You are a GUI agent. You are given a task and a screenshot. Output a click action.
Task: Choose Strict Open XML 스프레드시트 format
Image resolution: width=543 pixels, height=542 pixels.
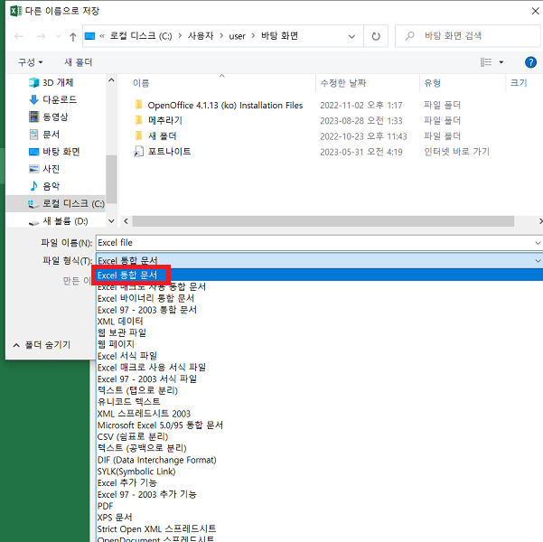coord(156,528)
